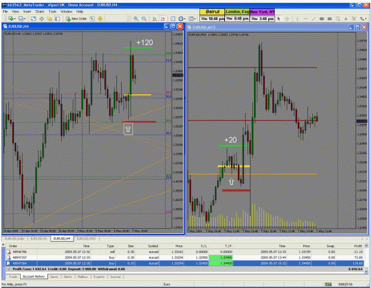
Task: Select the Rectangle drawing tool
Action: tap(329, 18)
